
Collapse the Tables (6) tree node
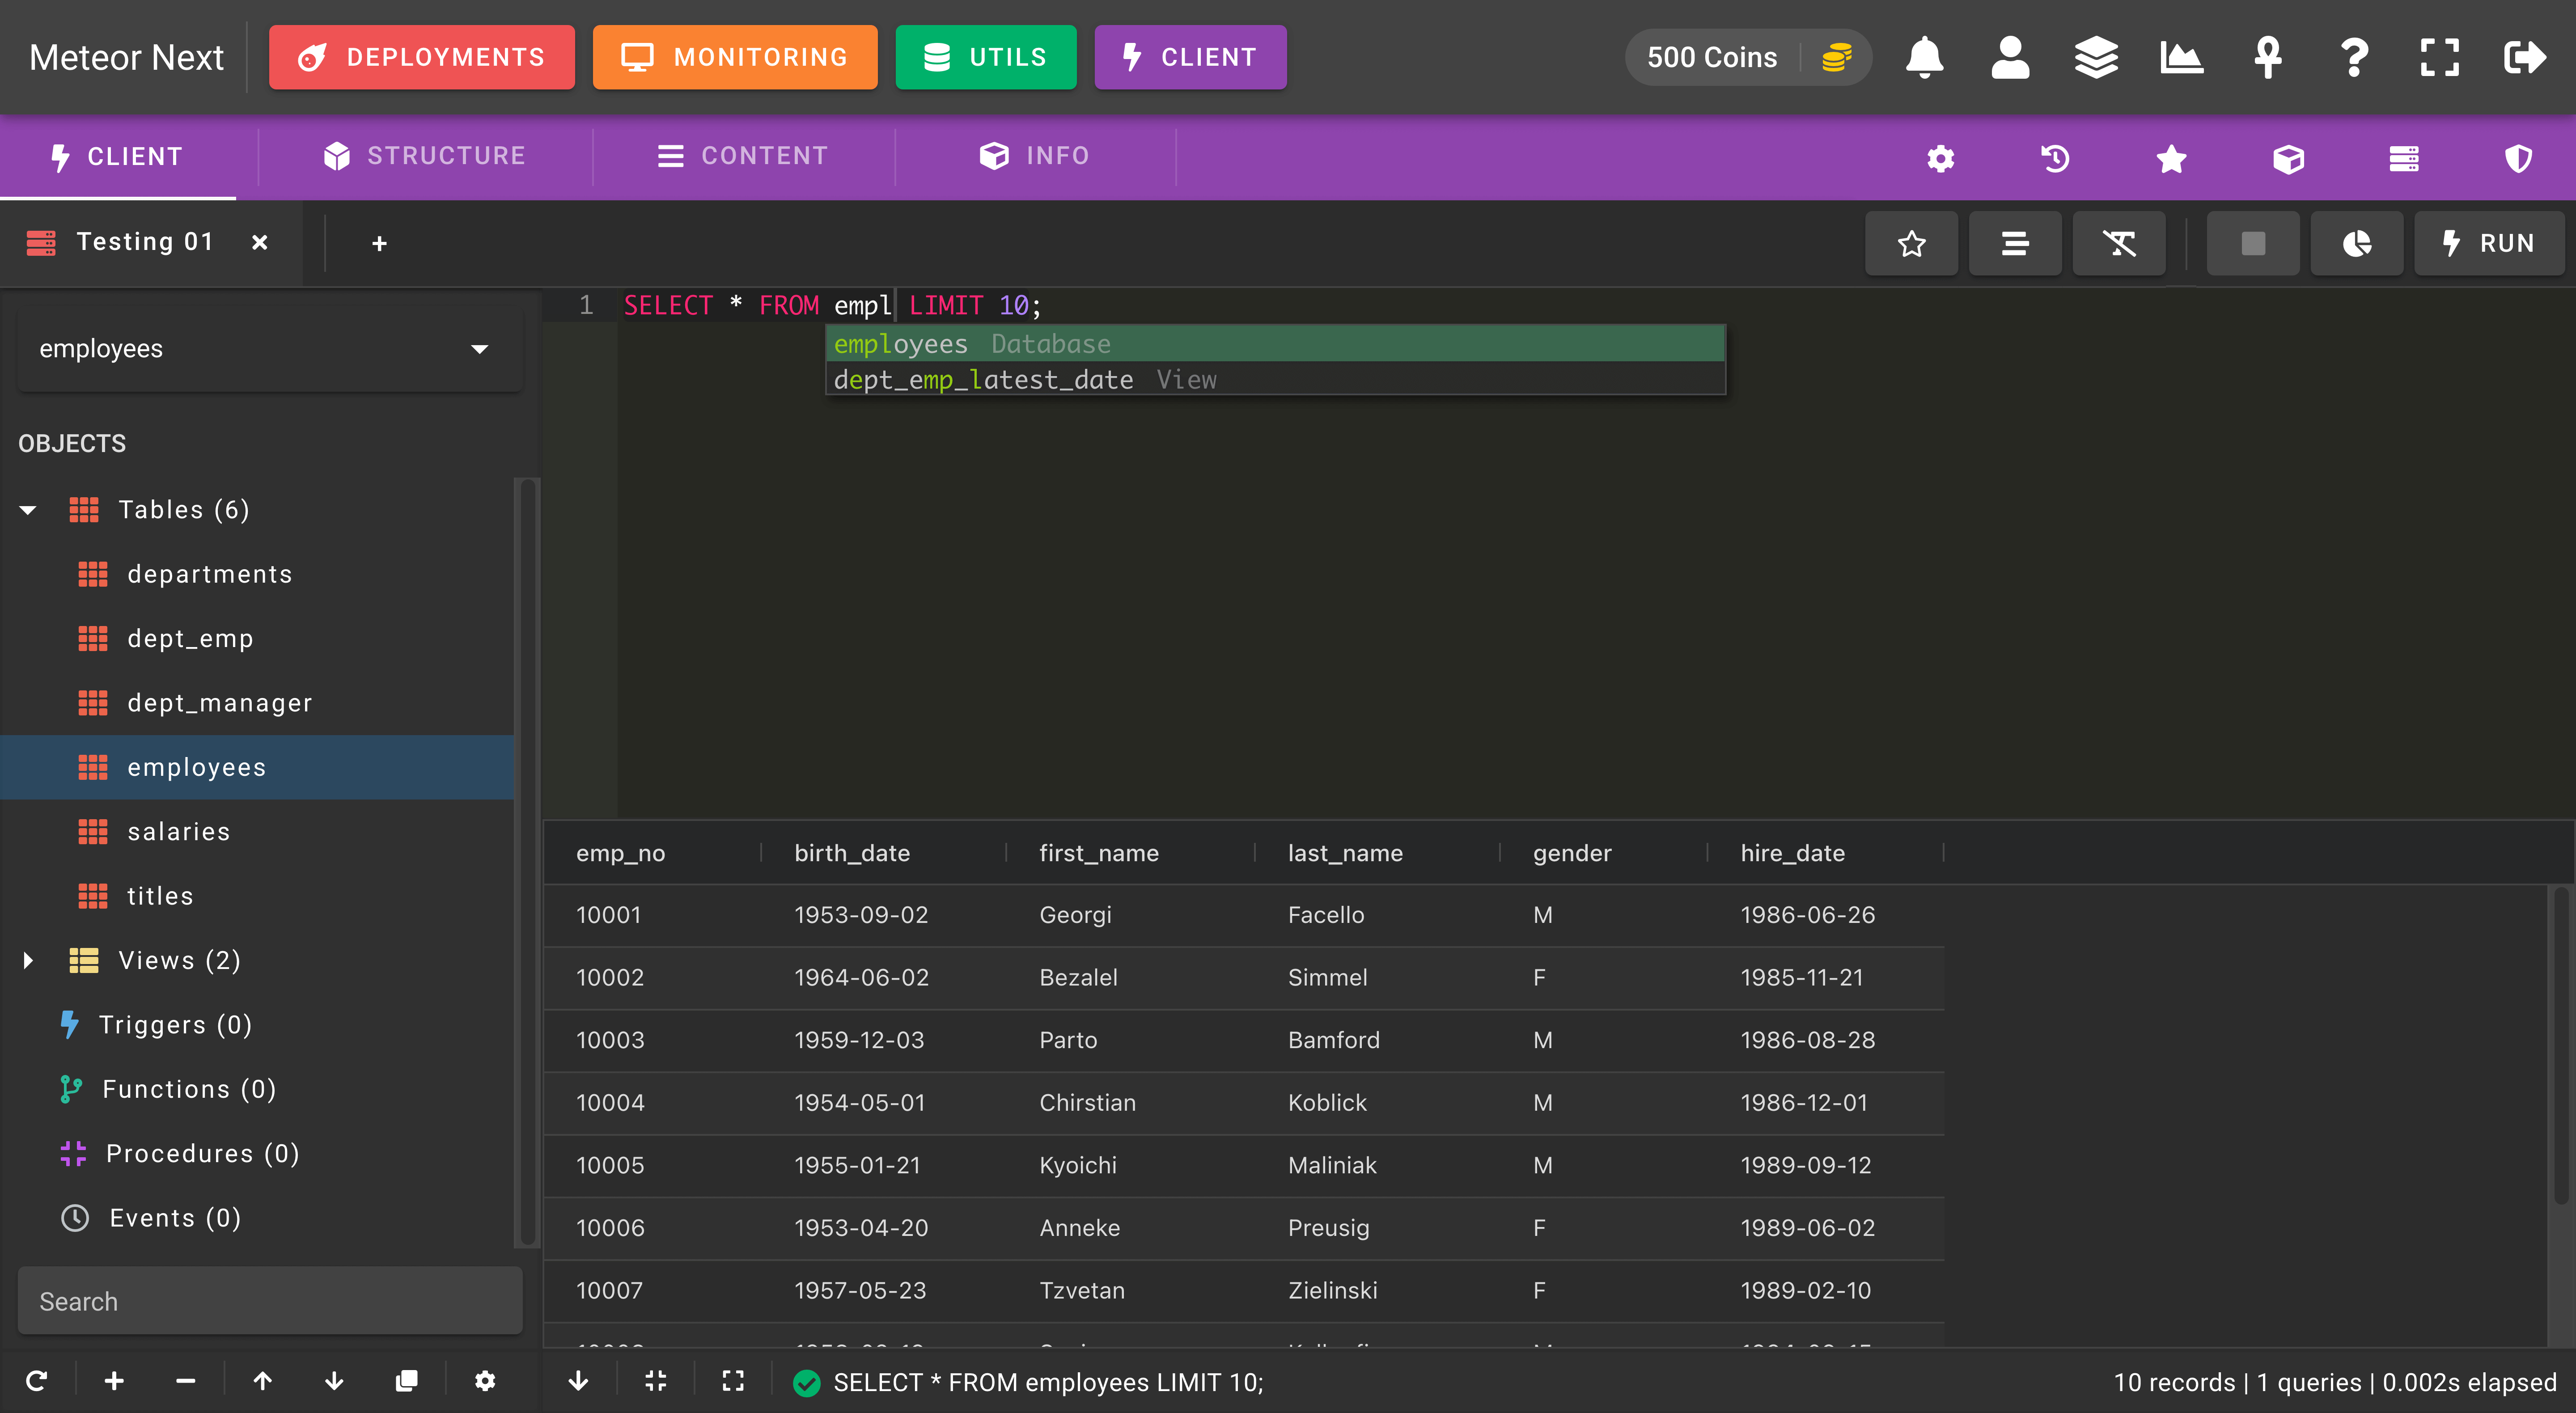(x=28, y=510)
